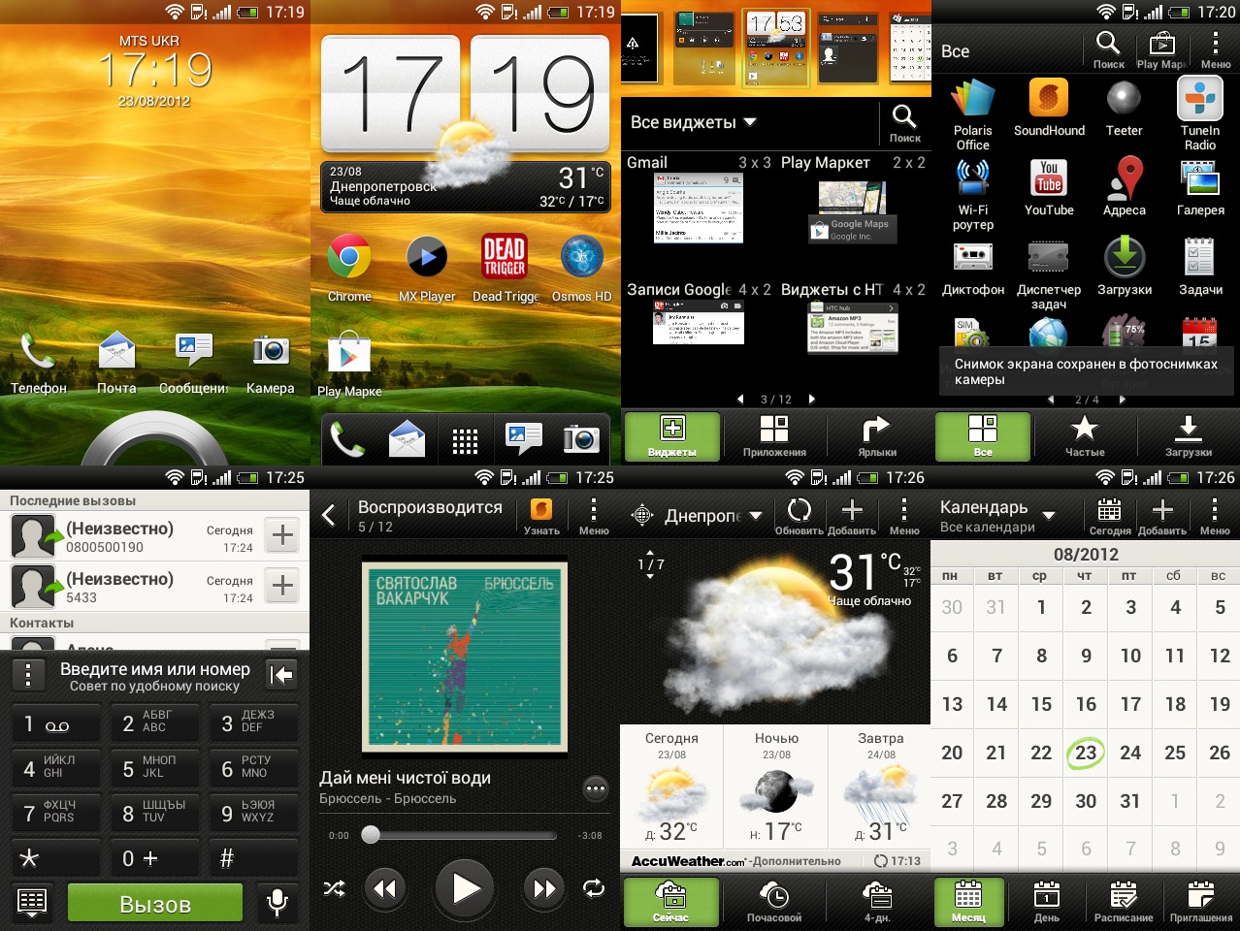Open track options ellipsis in player
Image resolution: width=1240 pixels, height=931 pixels.
pyautogui.click(x=596, y=788)
